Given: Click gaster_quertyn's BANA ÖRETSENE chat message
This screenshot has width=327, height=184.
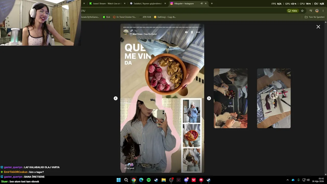Looking at the screenshot, I should pos(22,177).
